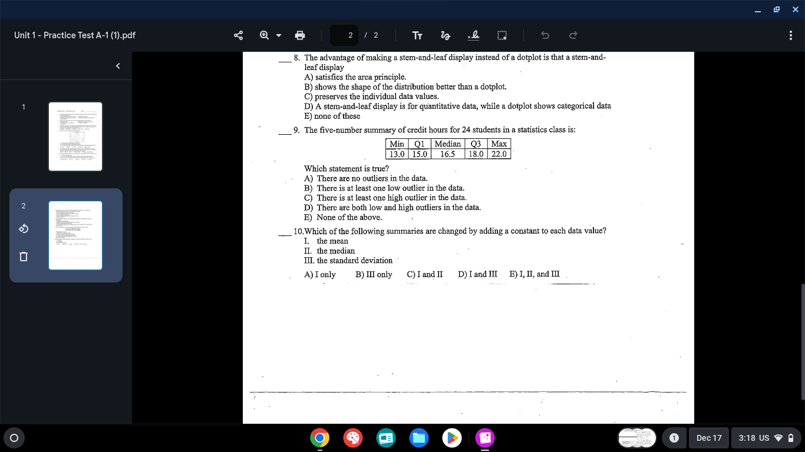
Task: Activate the select region tool
Action: (x=502, y=35)
